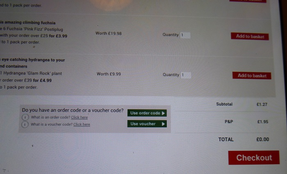This screenshot has width=287, height=174.
Task: Click the info icon beside order code question
Action: click(x=25, y=118)
